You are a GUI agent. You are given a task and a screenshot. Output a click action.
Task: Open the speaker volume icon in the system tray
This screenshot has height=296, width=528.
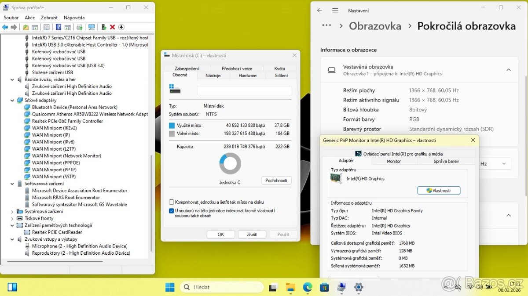[480, 288]
